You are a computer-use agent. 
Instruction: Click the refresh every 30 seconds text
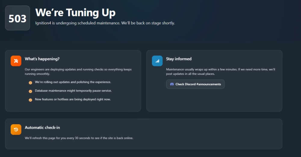point(79,138)
